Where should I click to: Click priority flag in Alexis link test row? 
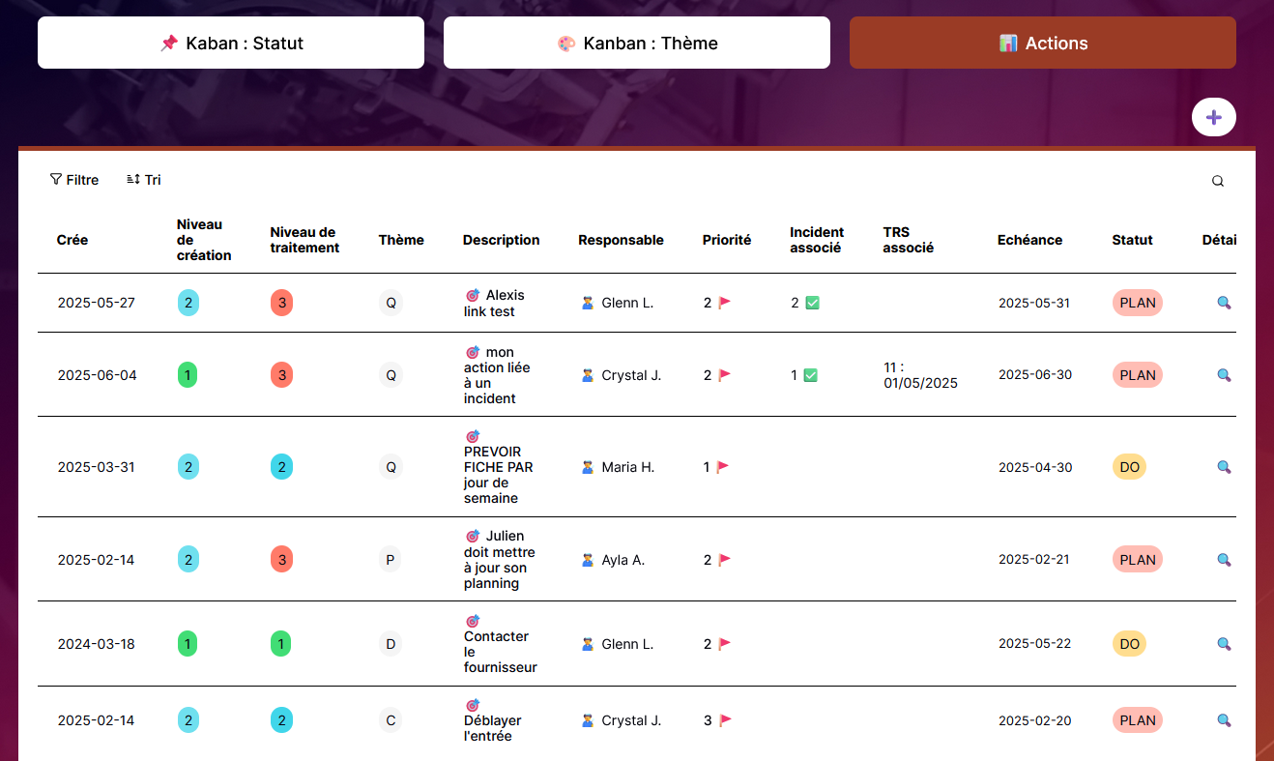(725, 303)
